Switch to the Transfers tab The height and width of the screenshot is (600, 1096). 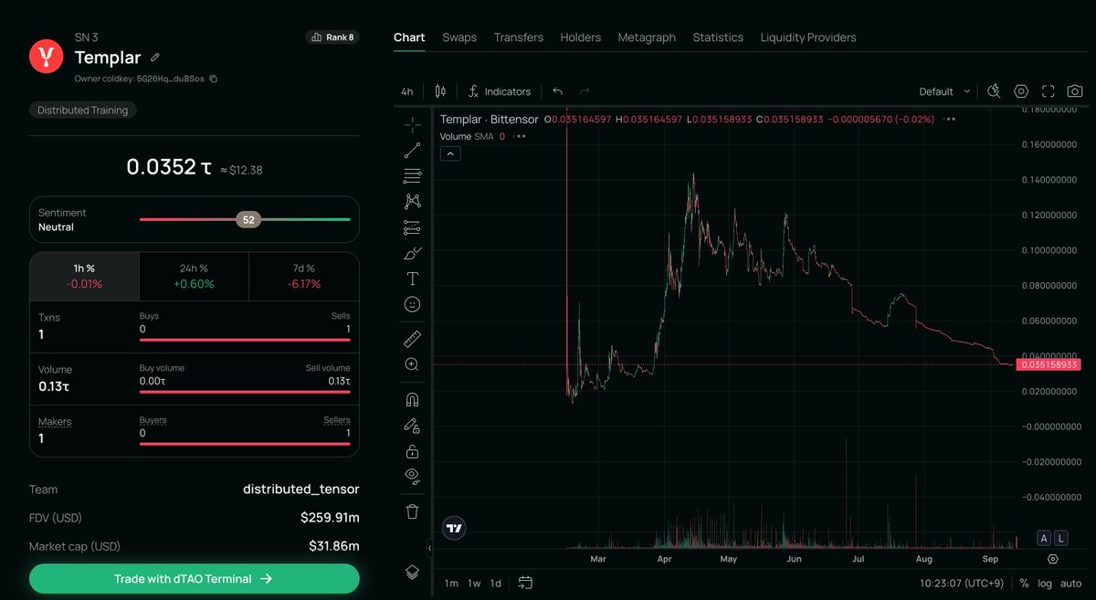(519, 37)
